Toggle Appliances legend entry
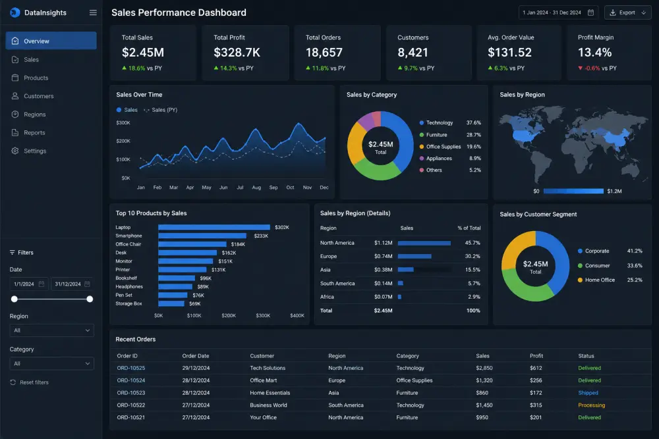Screen dimensions: 659x439 coord(450,158)
